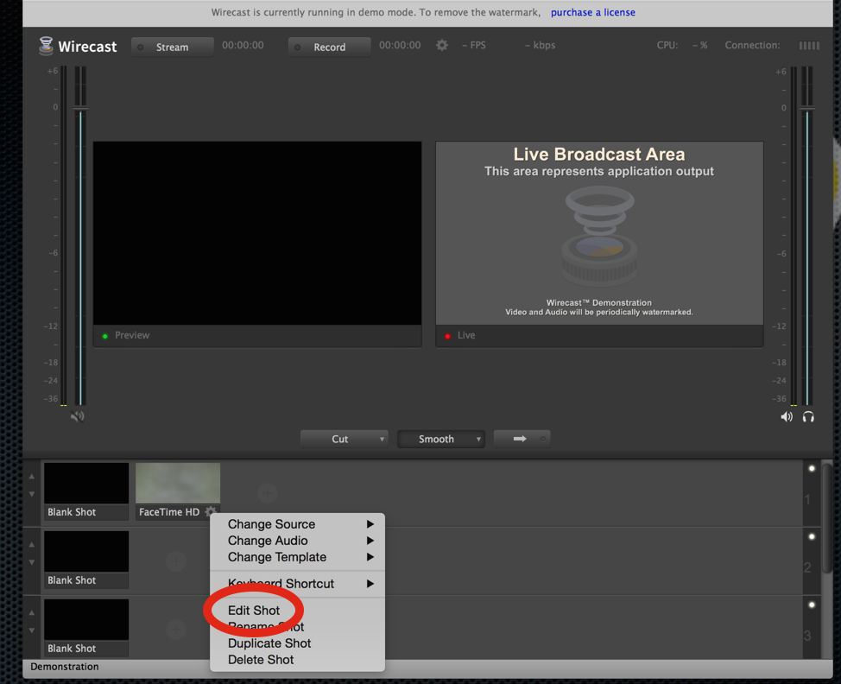The height and width of the screenshot is (684, 841).
Task: Click the Live Broadcast Area pane
Action: point(599,233)
